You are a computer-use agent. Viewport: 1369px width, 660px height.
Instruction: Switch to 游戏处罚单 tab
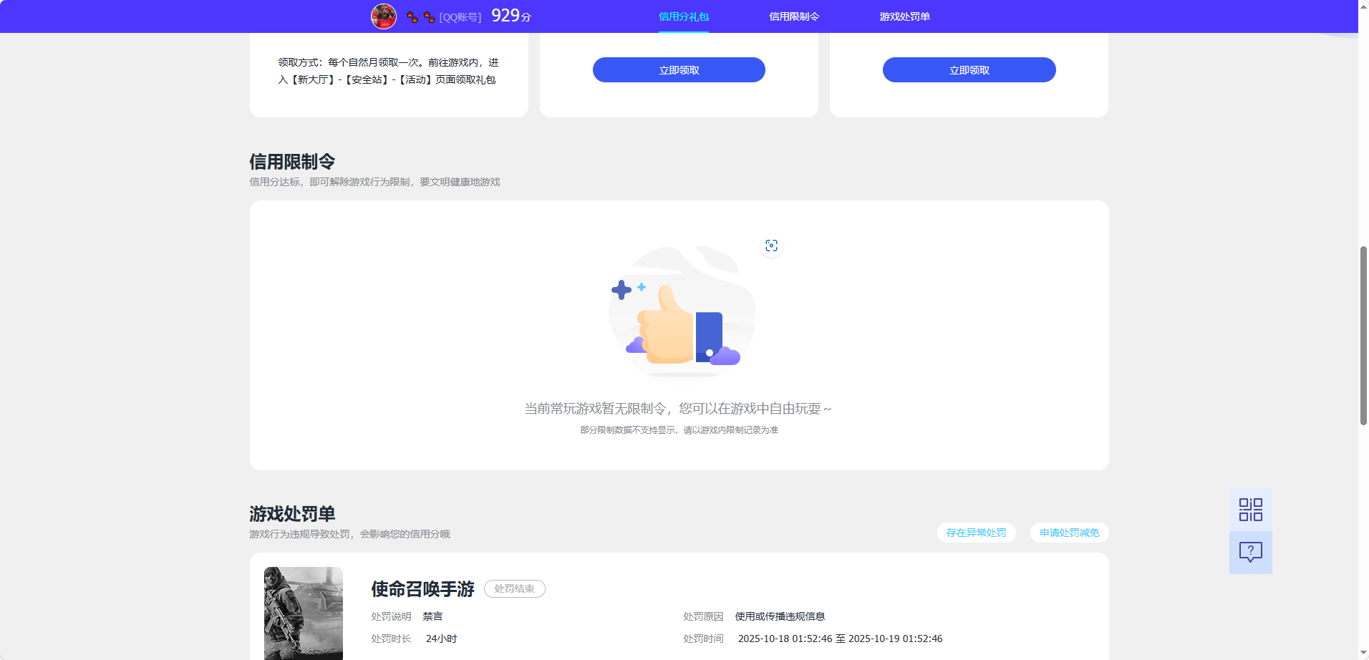click(x=904, y=16)
